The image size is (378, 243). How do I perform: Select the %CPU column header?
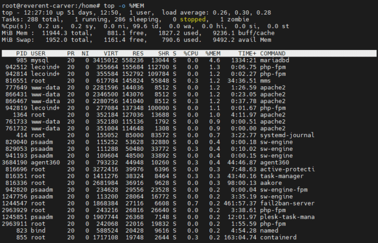(191, 54)
